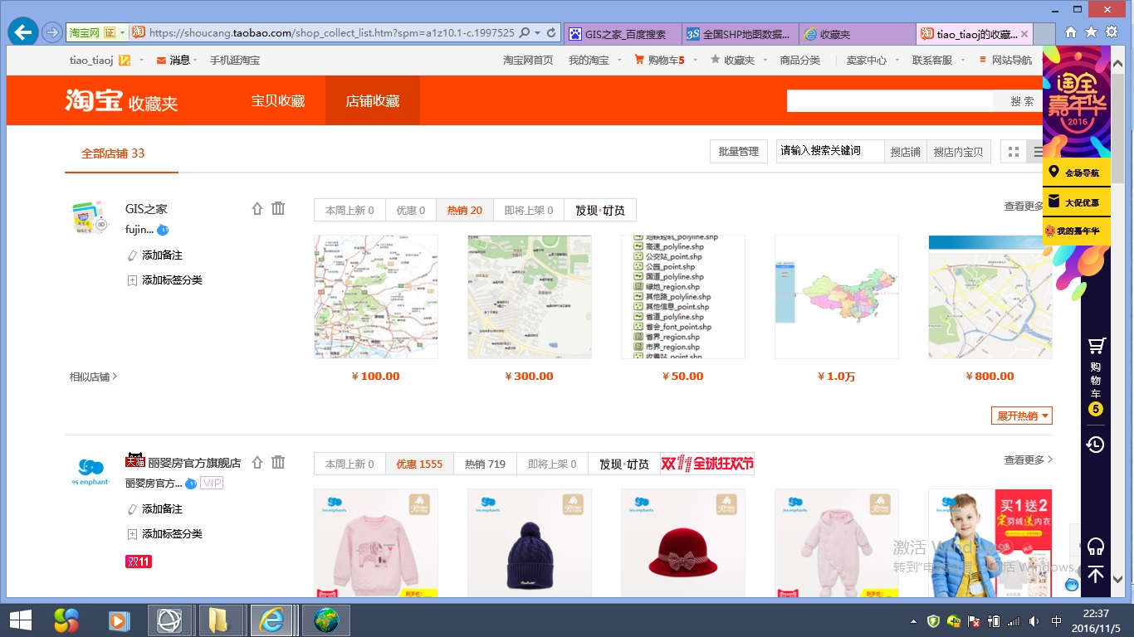Expand tiao_tiaoj account dropdown
The height and width of the screenshot is (637, 1134).
tap(141, 60)
